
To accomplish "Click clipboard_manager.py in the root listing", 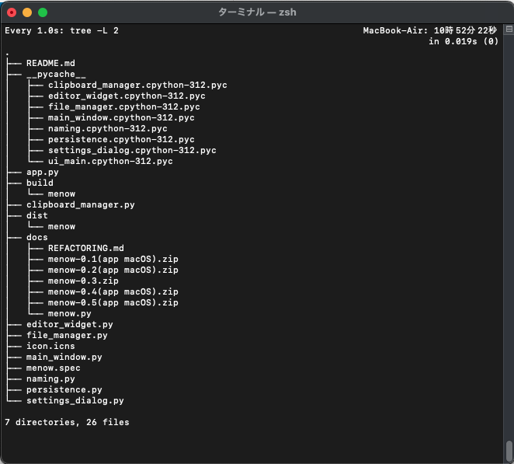I will pos(80,204).
